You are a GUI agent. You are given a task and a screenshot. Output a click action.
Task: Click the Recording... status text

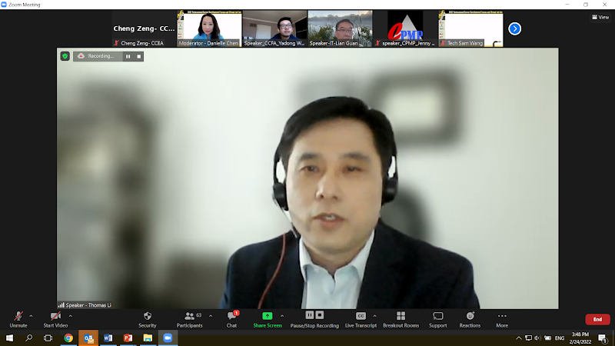pyautogui.click(x=101, y=56)
